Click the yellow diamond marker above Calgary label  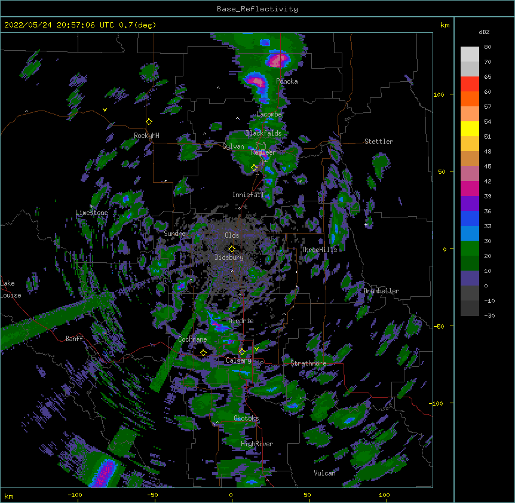(242, 352)
